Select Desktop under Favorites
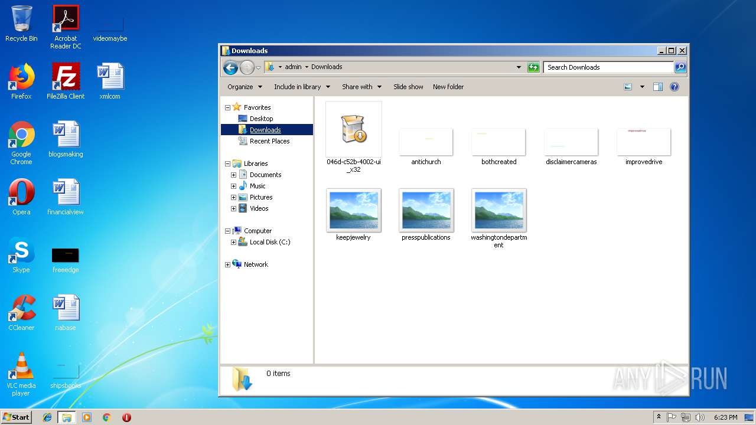The image size is (756, 425). (255, 119)
